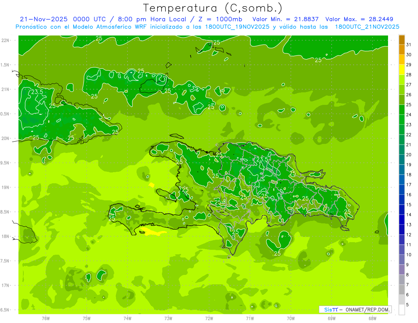
Task: Click the colorbar swatch between 27 and 28
Action: pyautogui.click(x=402, y=79)
